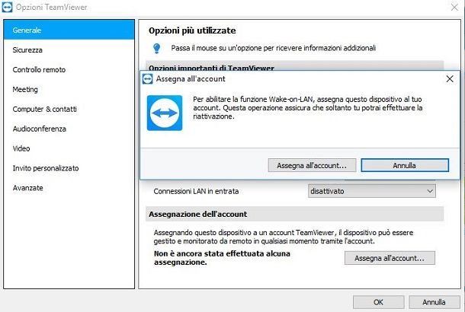The image size is (465, 312).
Task: Click the dropdown arrow next to disattivato
Action: 430,191
